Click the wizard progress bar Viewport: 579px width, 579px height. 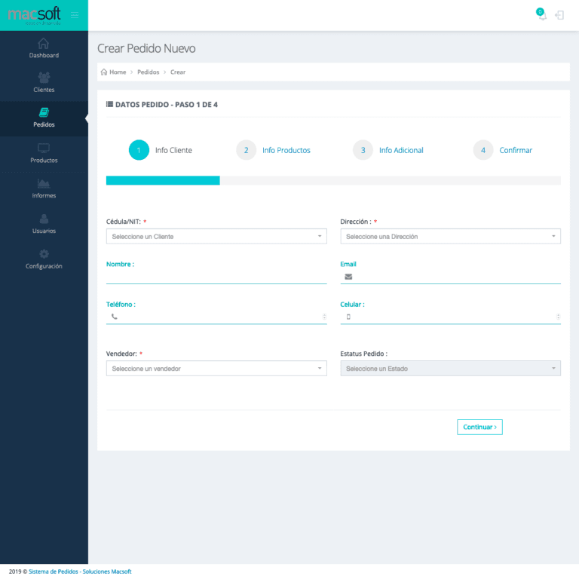[x=333, y=180]
